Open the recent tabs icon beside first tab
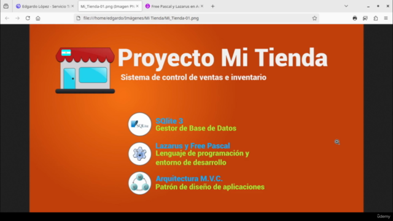393x221 pixels. (x=6, y=6)
